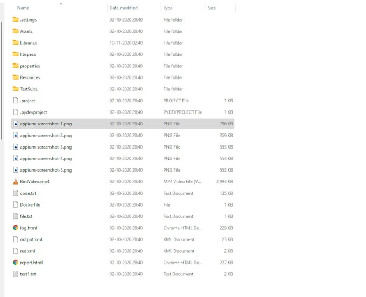Viewport: 366px width, 297px height.
Task: Click the 2,993 KB size value
Action: 224,181
